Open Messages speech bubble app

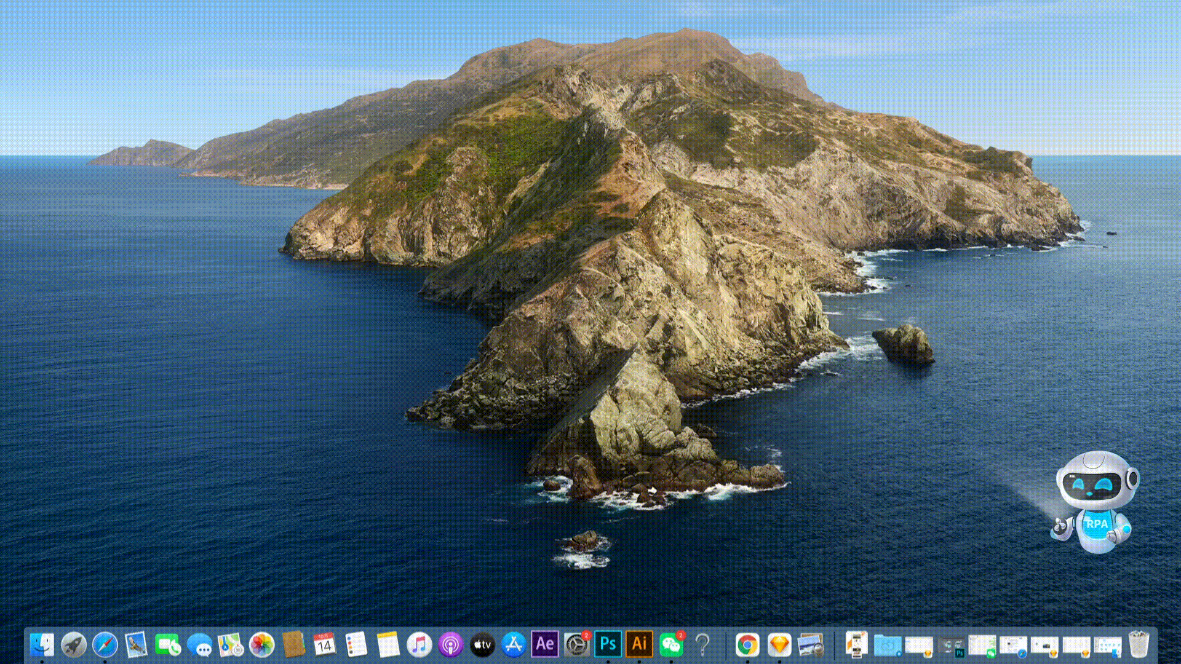199,644
